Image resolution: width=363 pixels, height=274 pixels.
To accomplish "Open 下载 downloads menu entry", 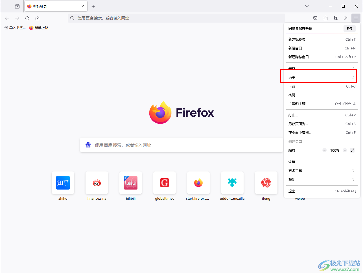I will point(322,86).
